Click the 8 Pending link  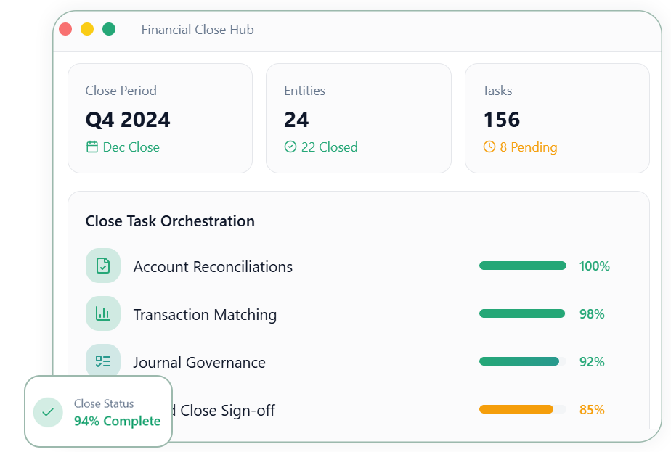coord(528,147)
